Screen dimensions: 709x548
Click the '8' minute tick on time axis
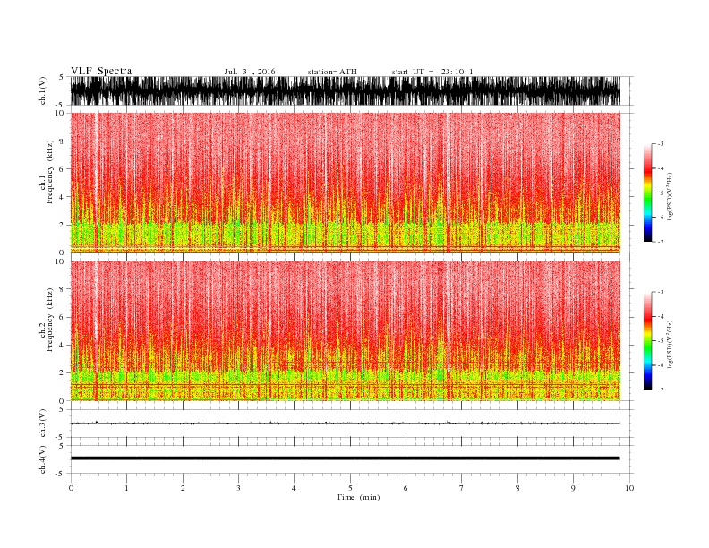point(517,488)
